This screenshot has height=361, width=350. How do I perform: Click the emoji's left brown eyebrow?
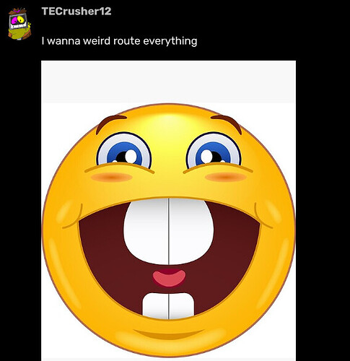click(110, 123)
